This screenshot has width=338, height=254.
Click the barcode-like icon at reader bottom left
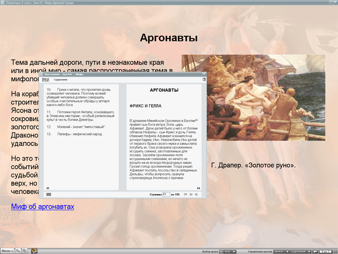click(x=49, y=194)
